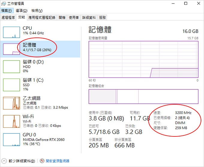Screen dimensions: 204x167
Task: Select the 效能 tab
Action: coord(22,17)
